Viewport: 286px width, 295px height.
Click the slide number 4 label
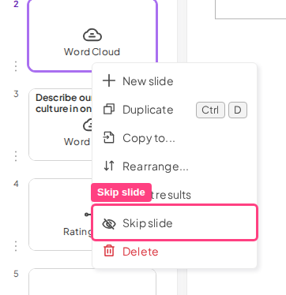point(16,184)
